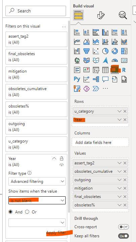Viewport: 136px width, 242px height.
Task: Open the Filter type dropdown
Action: pos(37,182)
